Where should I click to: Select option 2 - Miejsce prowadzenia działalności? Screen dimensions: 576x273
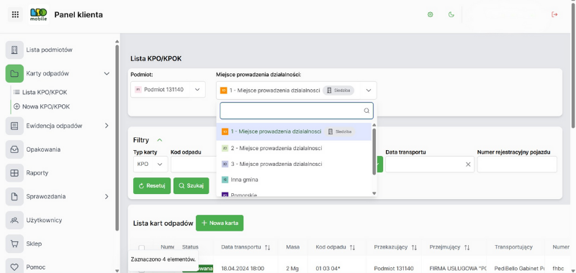(294, 148)
